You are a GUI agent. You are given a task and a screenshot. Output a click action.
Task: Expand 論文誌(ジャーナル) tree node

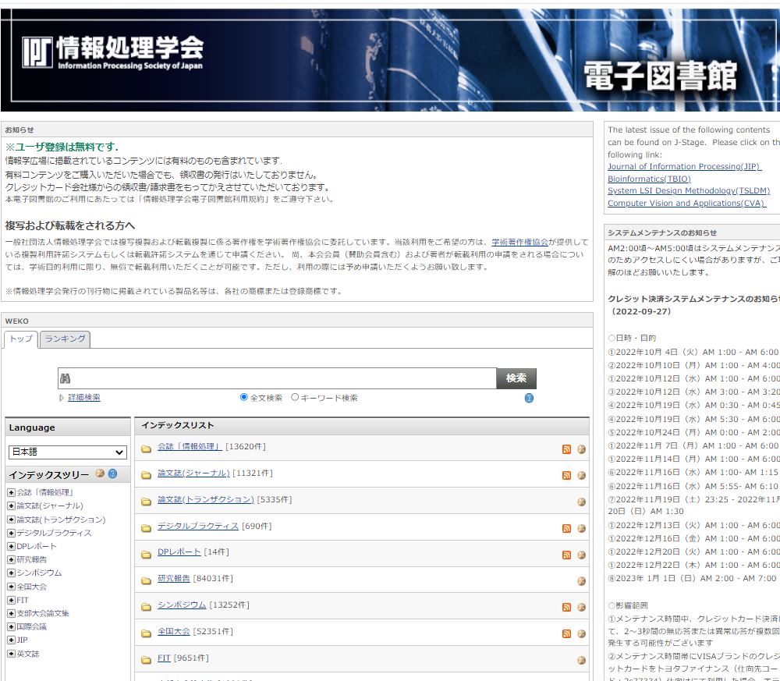coord(11,506)
